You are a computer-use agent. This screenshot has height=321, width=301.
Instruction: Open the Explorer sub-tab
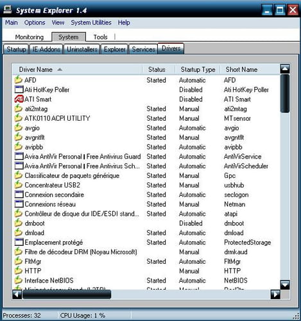(114, 49)
